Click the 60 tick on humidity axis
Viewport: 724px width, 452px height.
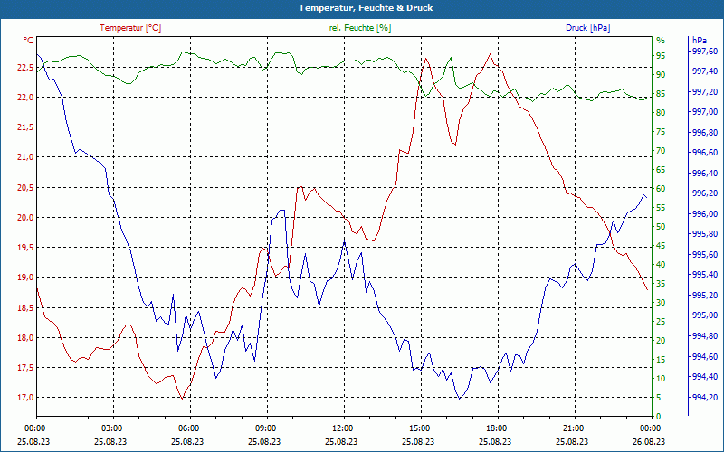pos(661,189)
